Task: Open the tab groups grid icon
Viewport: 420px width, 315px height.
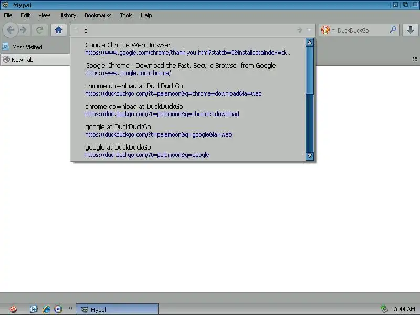Action: 414,59
